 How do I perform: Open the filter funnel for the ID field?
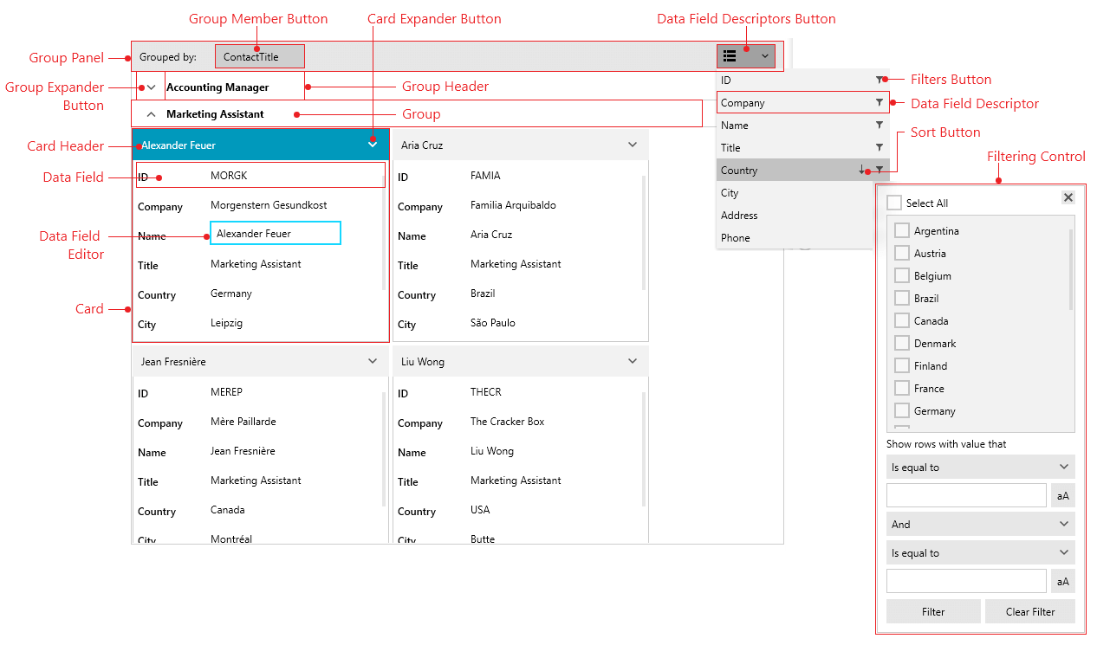[880, 80]
